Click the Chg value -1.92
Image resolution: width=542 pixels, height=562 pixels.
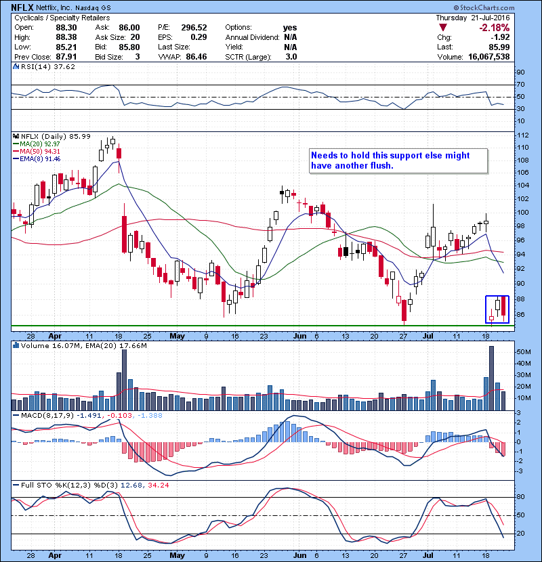[x=500, y=37]
